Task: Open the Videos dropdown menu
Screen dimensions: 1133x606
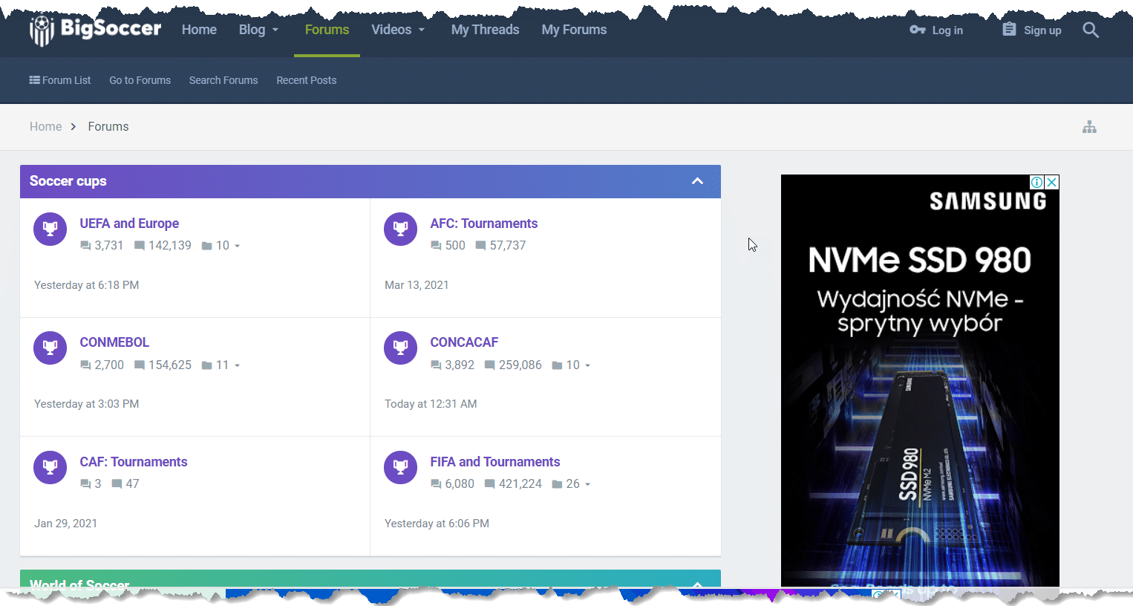Action: point(397,30)
